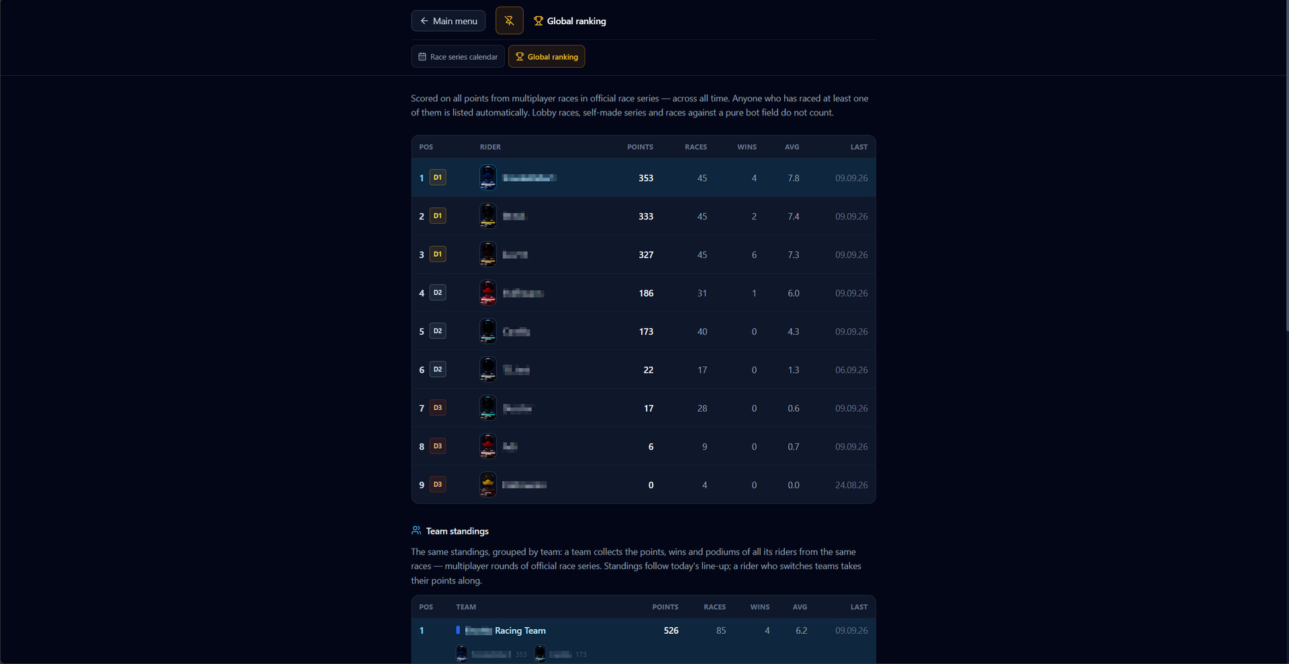Click the LAST header in rider table
This screenshot has width=1289, height=664.
point(859,147)
